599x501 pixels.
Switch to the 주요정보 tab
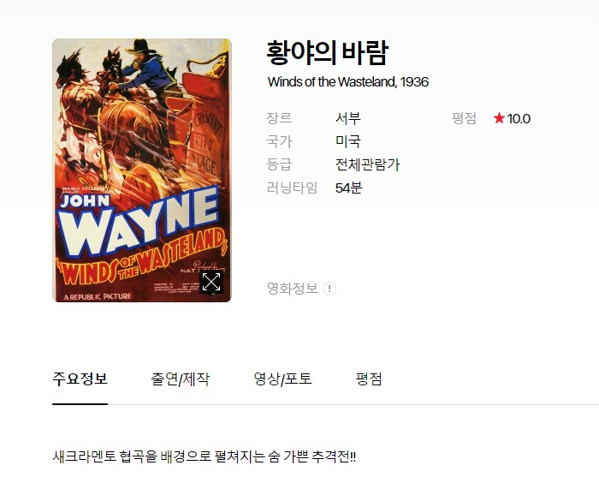[x=80, y=379]
